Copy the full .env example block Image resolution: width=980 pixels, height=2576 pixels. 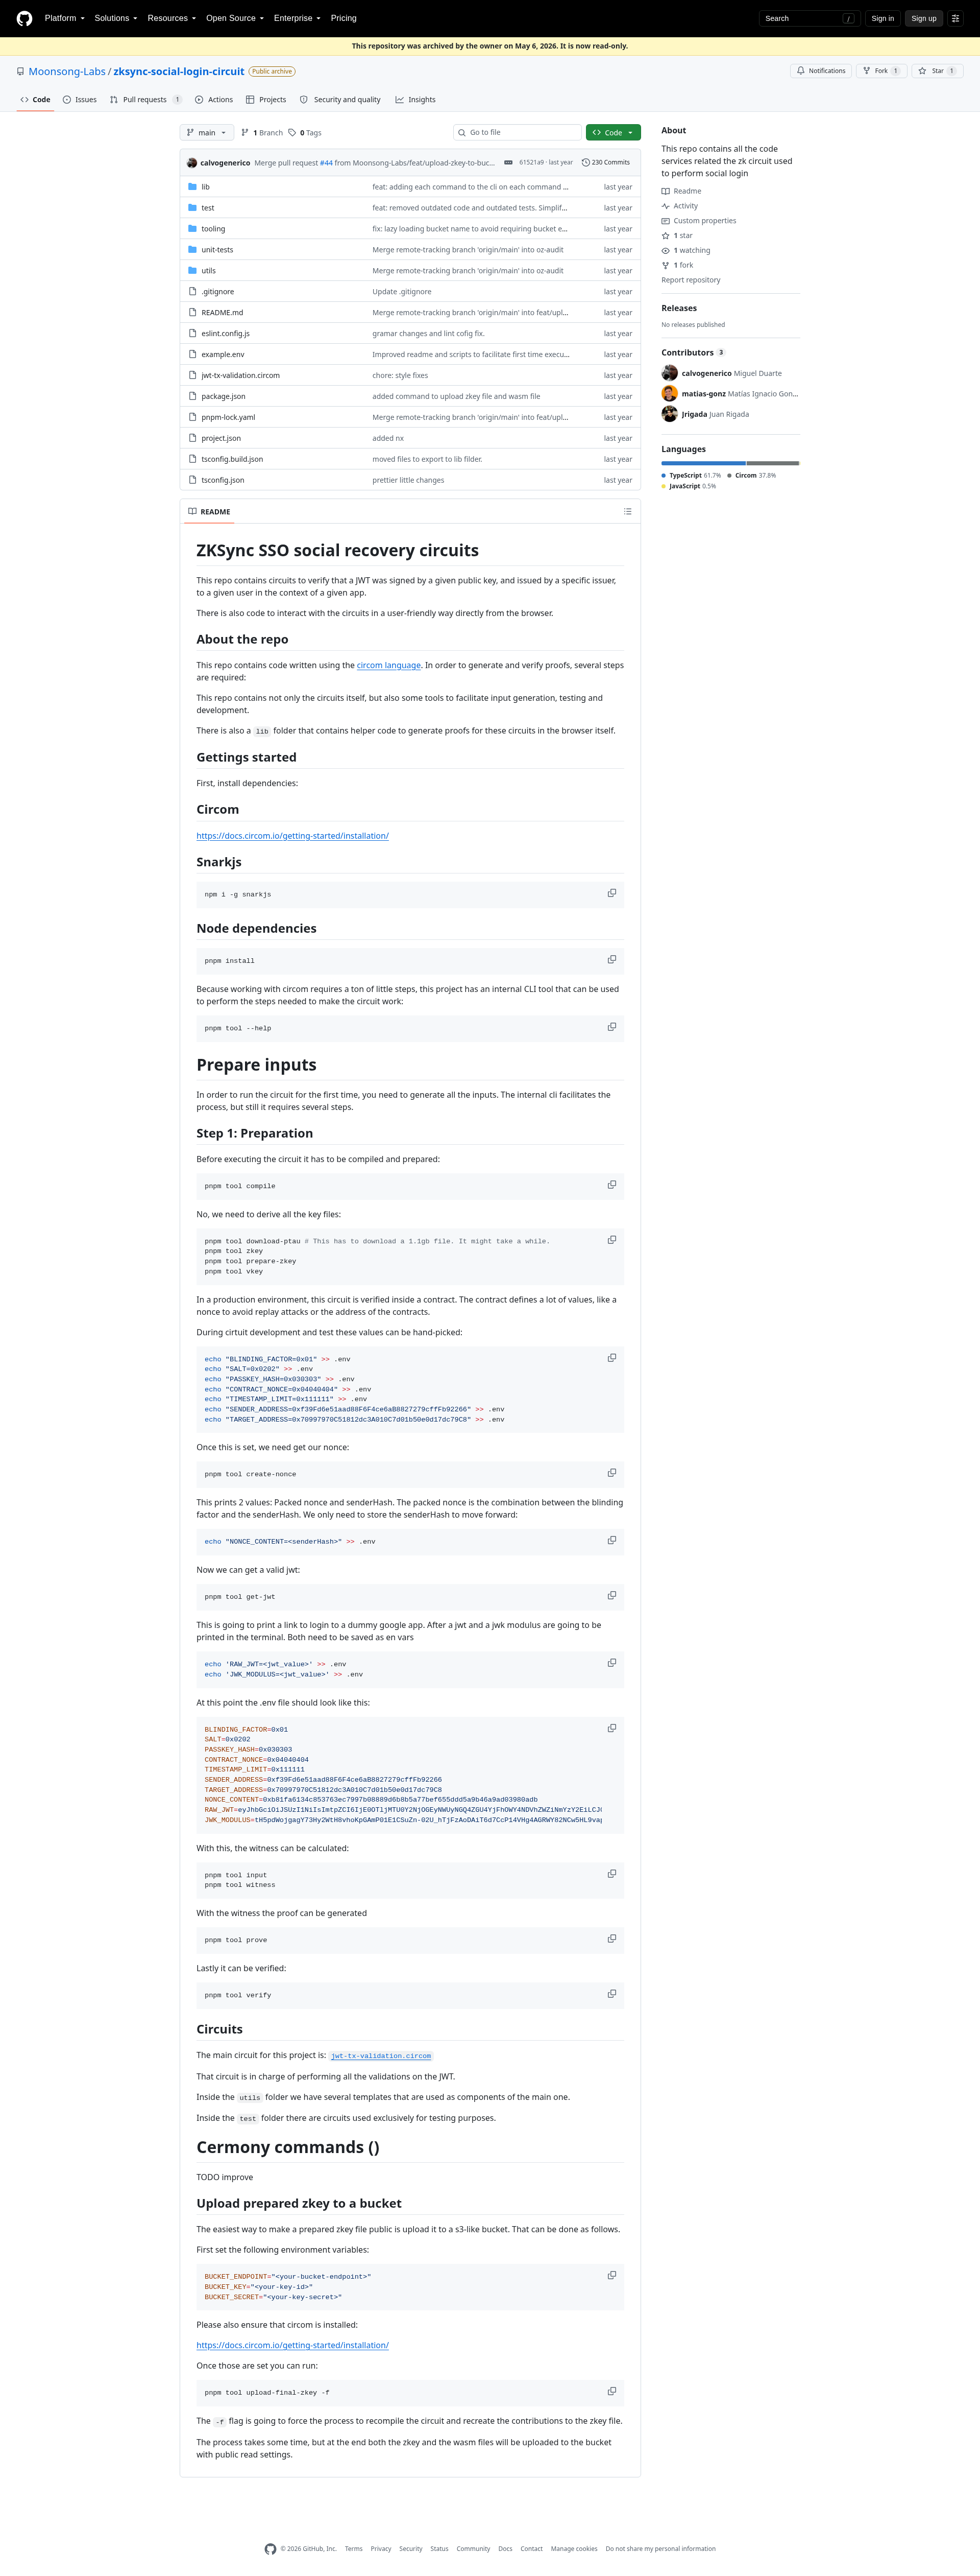coord(611,1728)
